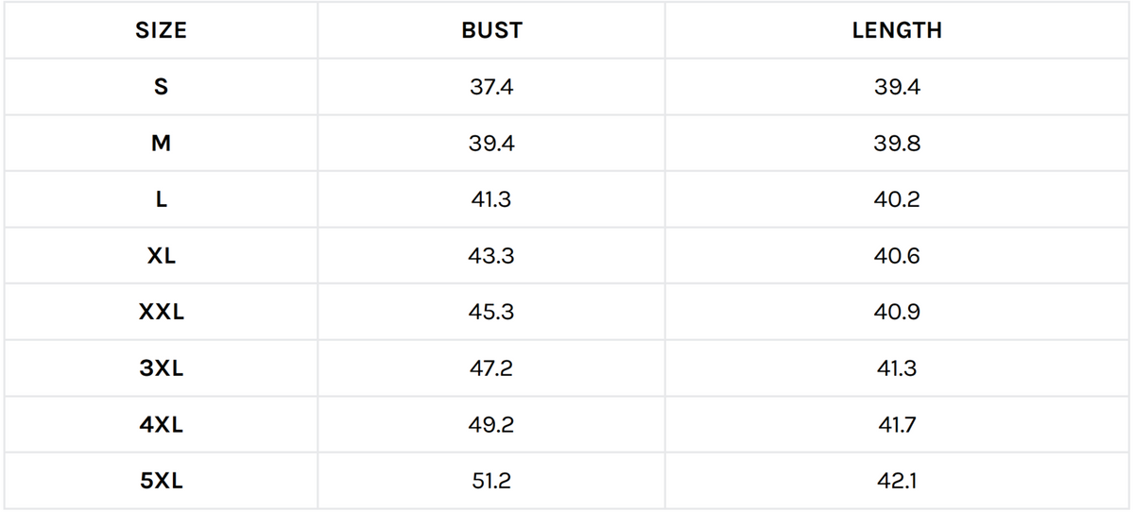Click bust value 43.3
This screenshot has width=1134, height=512.
pos(491,256)
